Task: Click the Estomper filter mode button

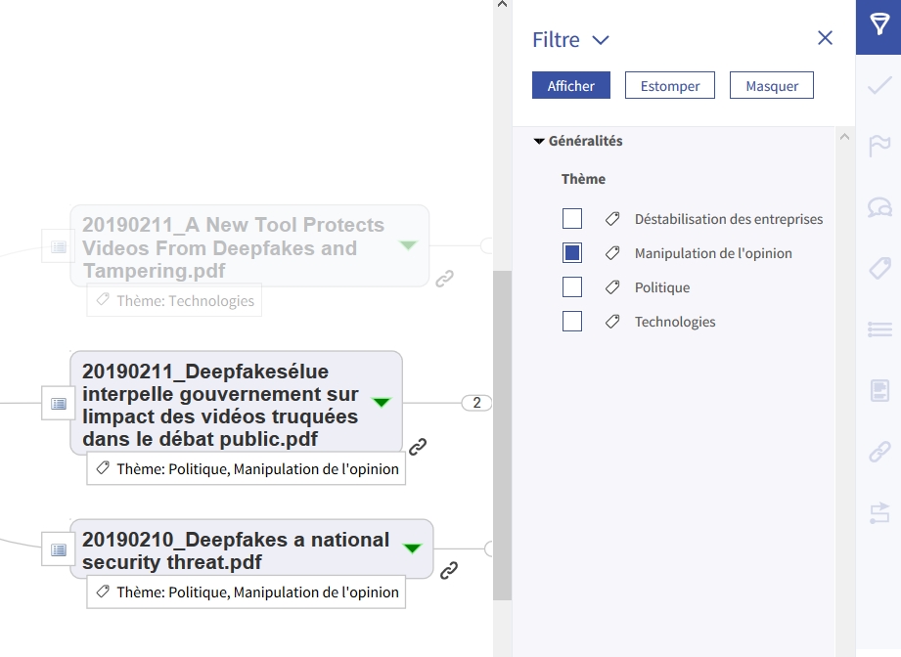Action: pos(670,86)
